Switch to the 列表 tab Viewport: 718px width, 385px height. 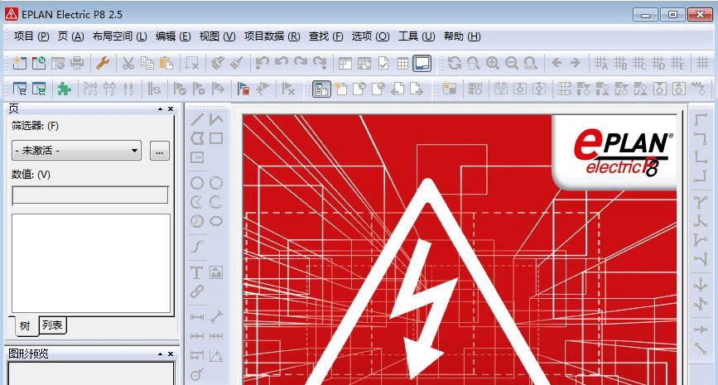click(52, 325)
